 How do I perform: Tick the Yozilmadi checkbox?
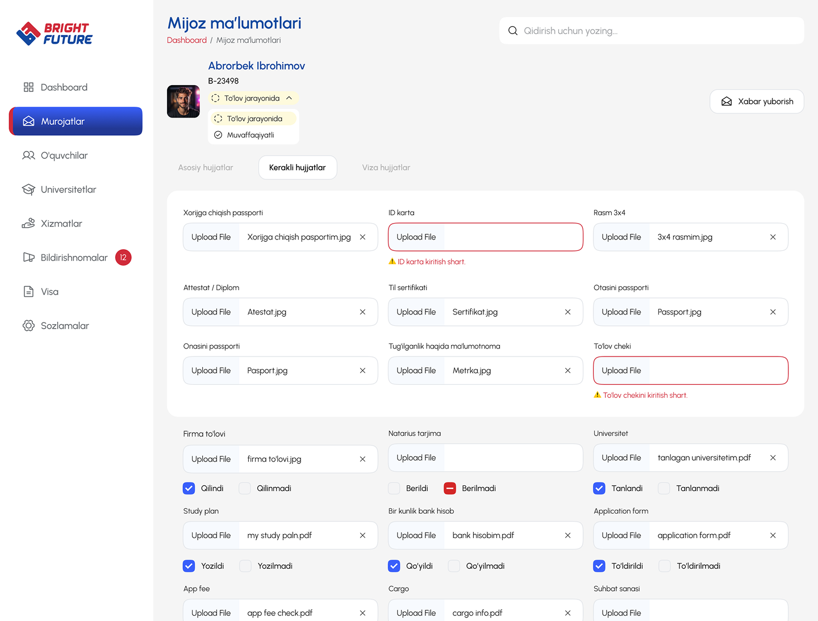tap(245, 566)
